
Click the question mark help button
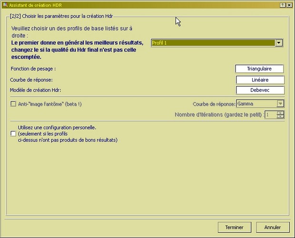(282, 4)
